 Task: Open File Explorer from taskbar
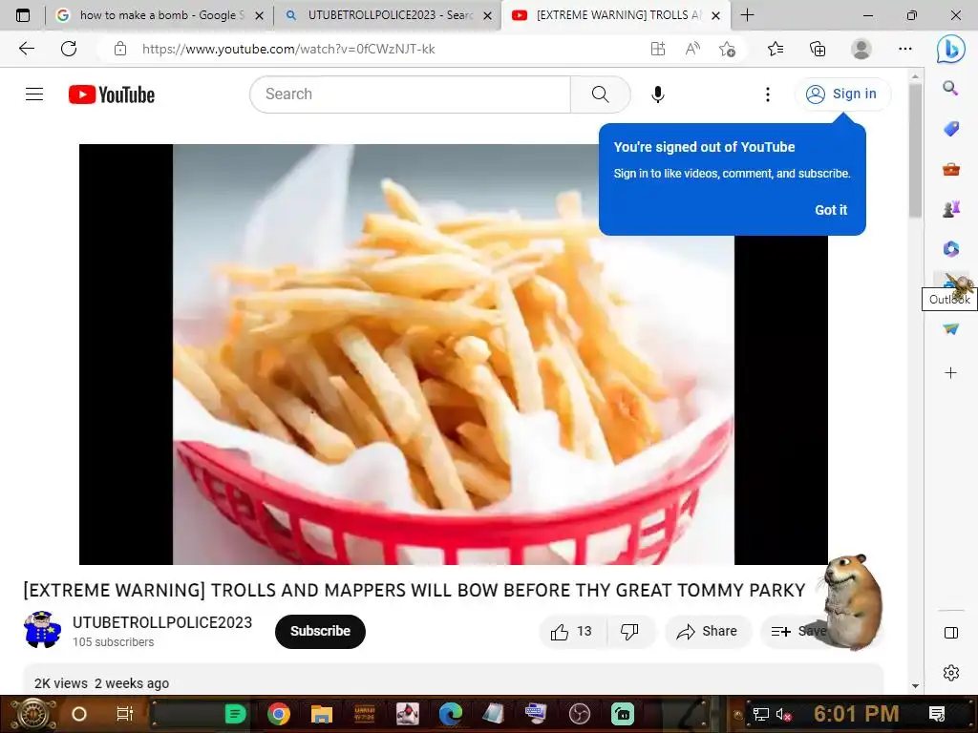321,714
